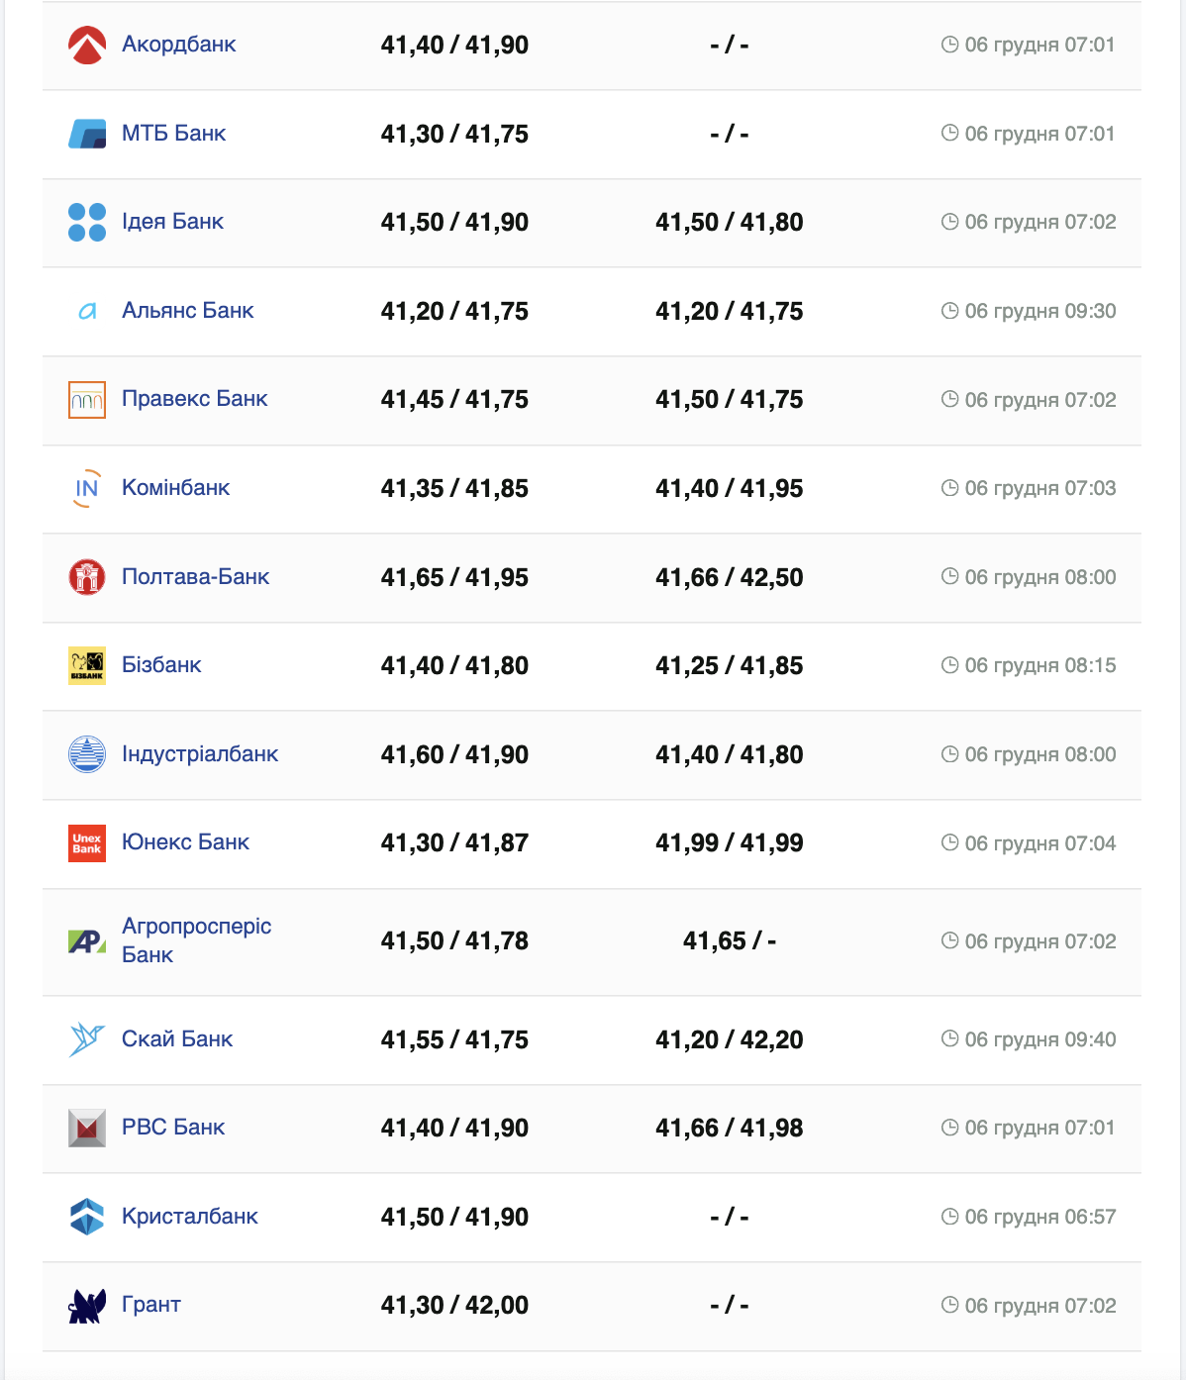The width and height of the screenshot is (1186, 1380).
Task: Click the Unex Bank red logo
Action: click(x=87, y=843)
